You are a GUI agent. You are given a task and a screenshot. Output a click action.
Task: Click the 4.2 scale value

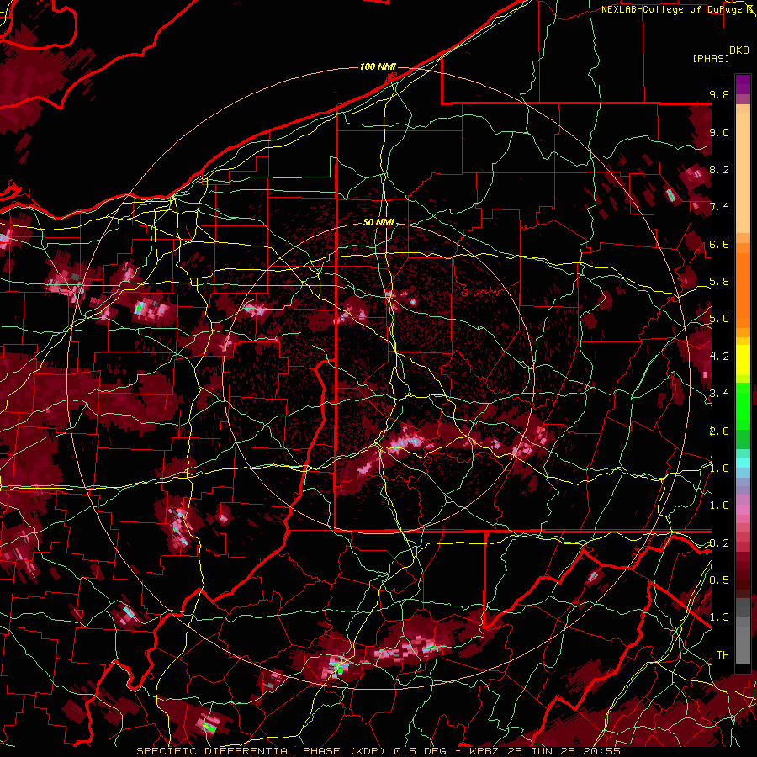coord(719,357)
